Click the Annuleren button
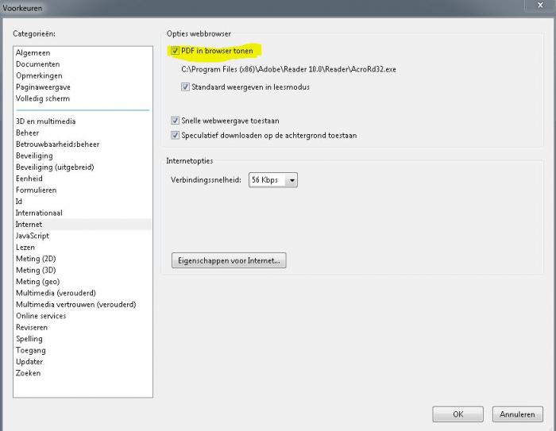556x431 pixels. pos(517,414)
